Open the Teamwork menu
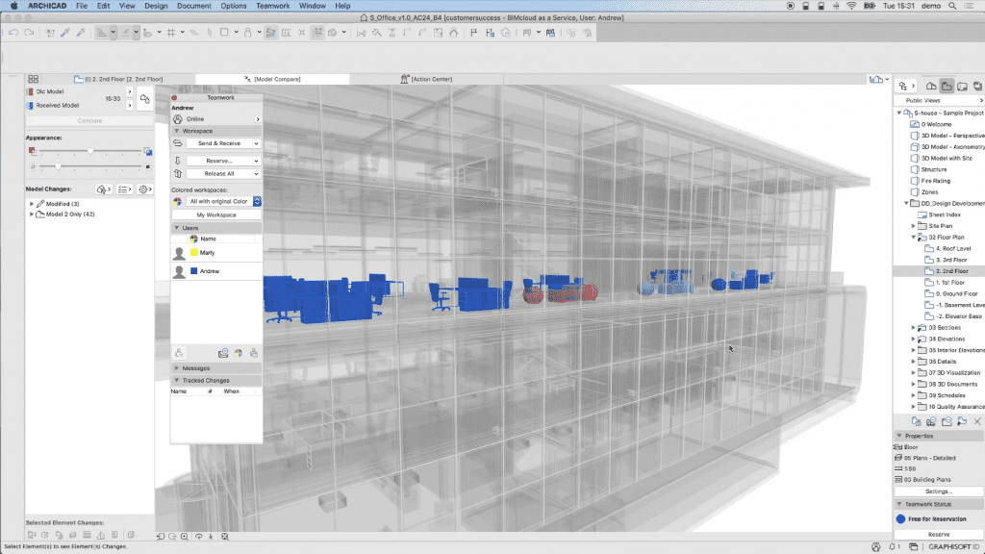This screenshot has width=985, height=554. 270,6
